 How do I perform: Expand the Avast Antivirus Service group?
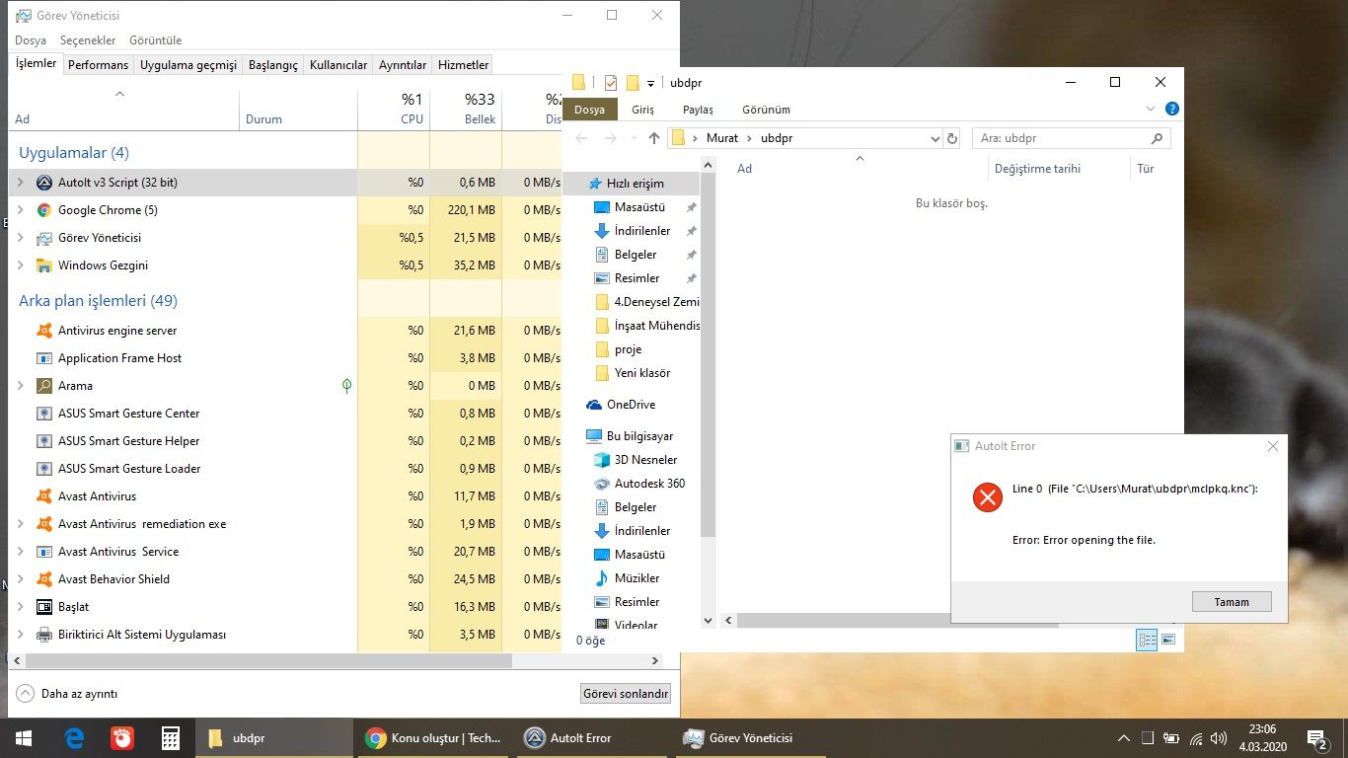click(x=20, y=552)
